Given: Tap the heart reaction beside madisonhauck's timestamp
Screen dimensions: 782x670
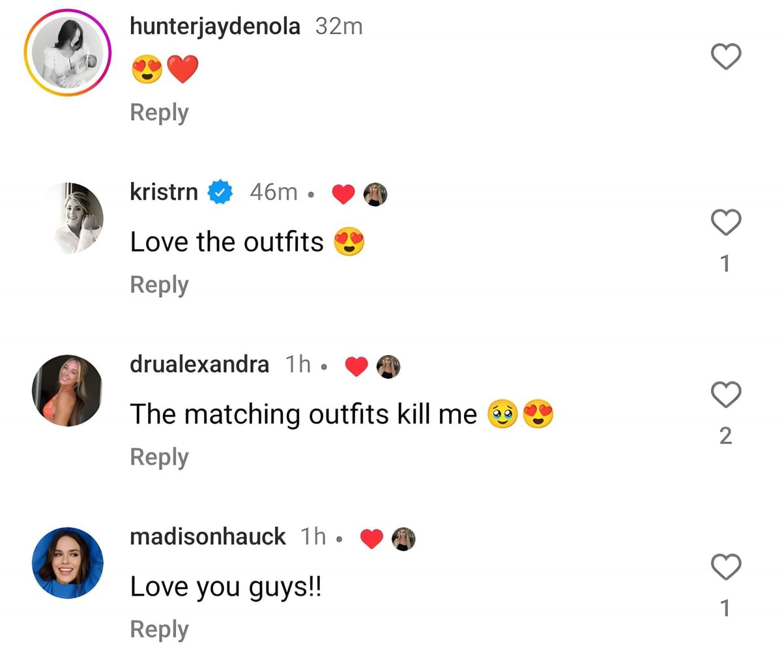Looking at the screenshot, I should click(x=370, y=538).
